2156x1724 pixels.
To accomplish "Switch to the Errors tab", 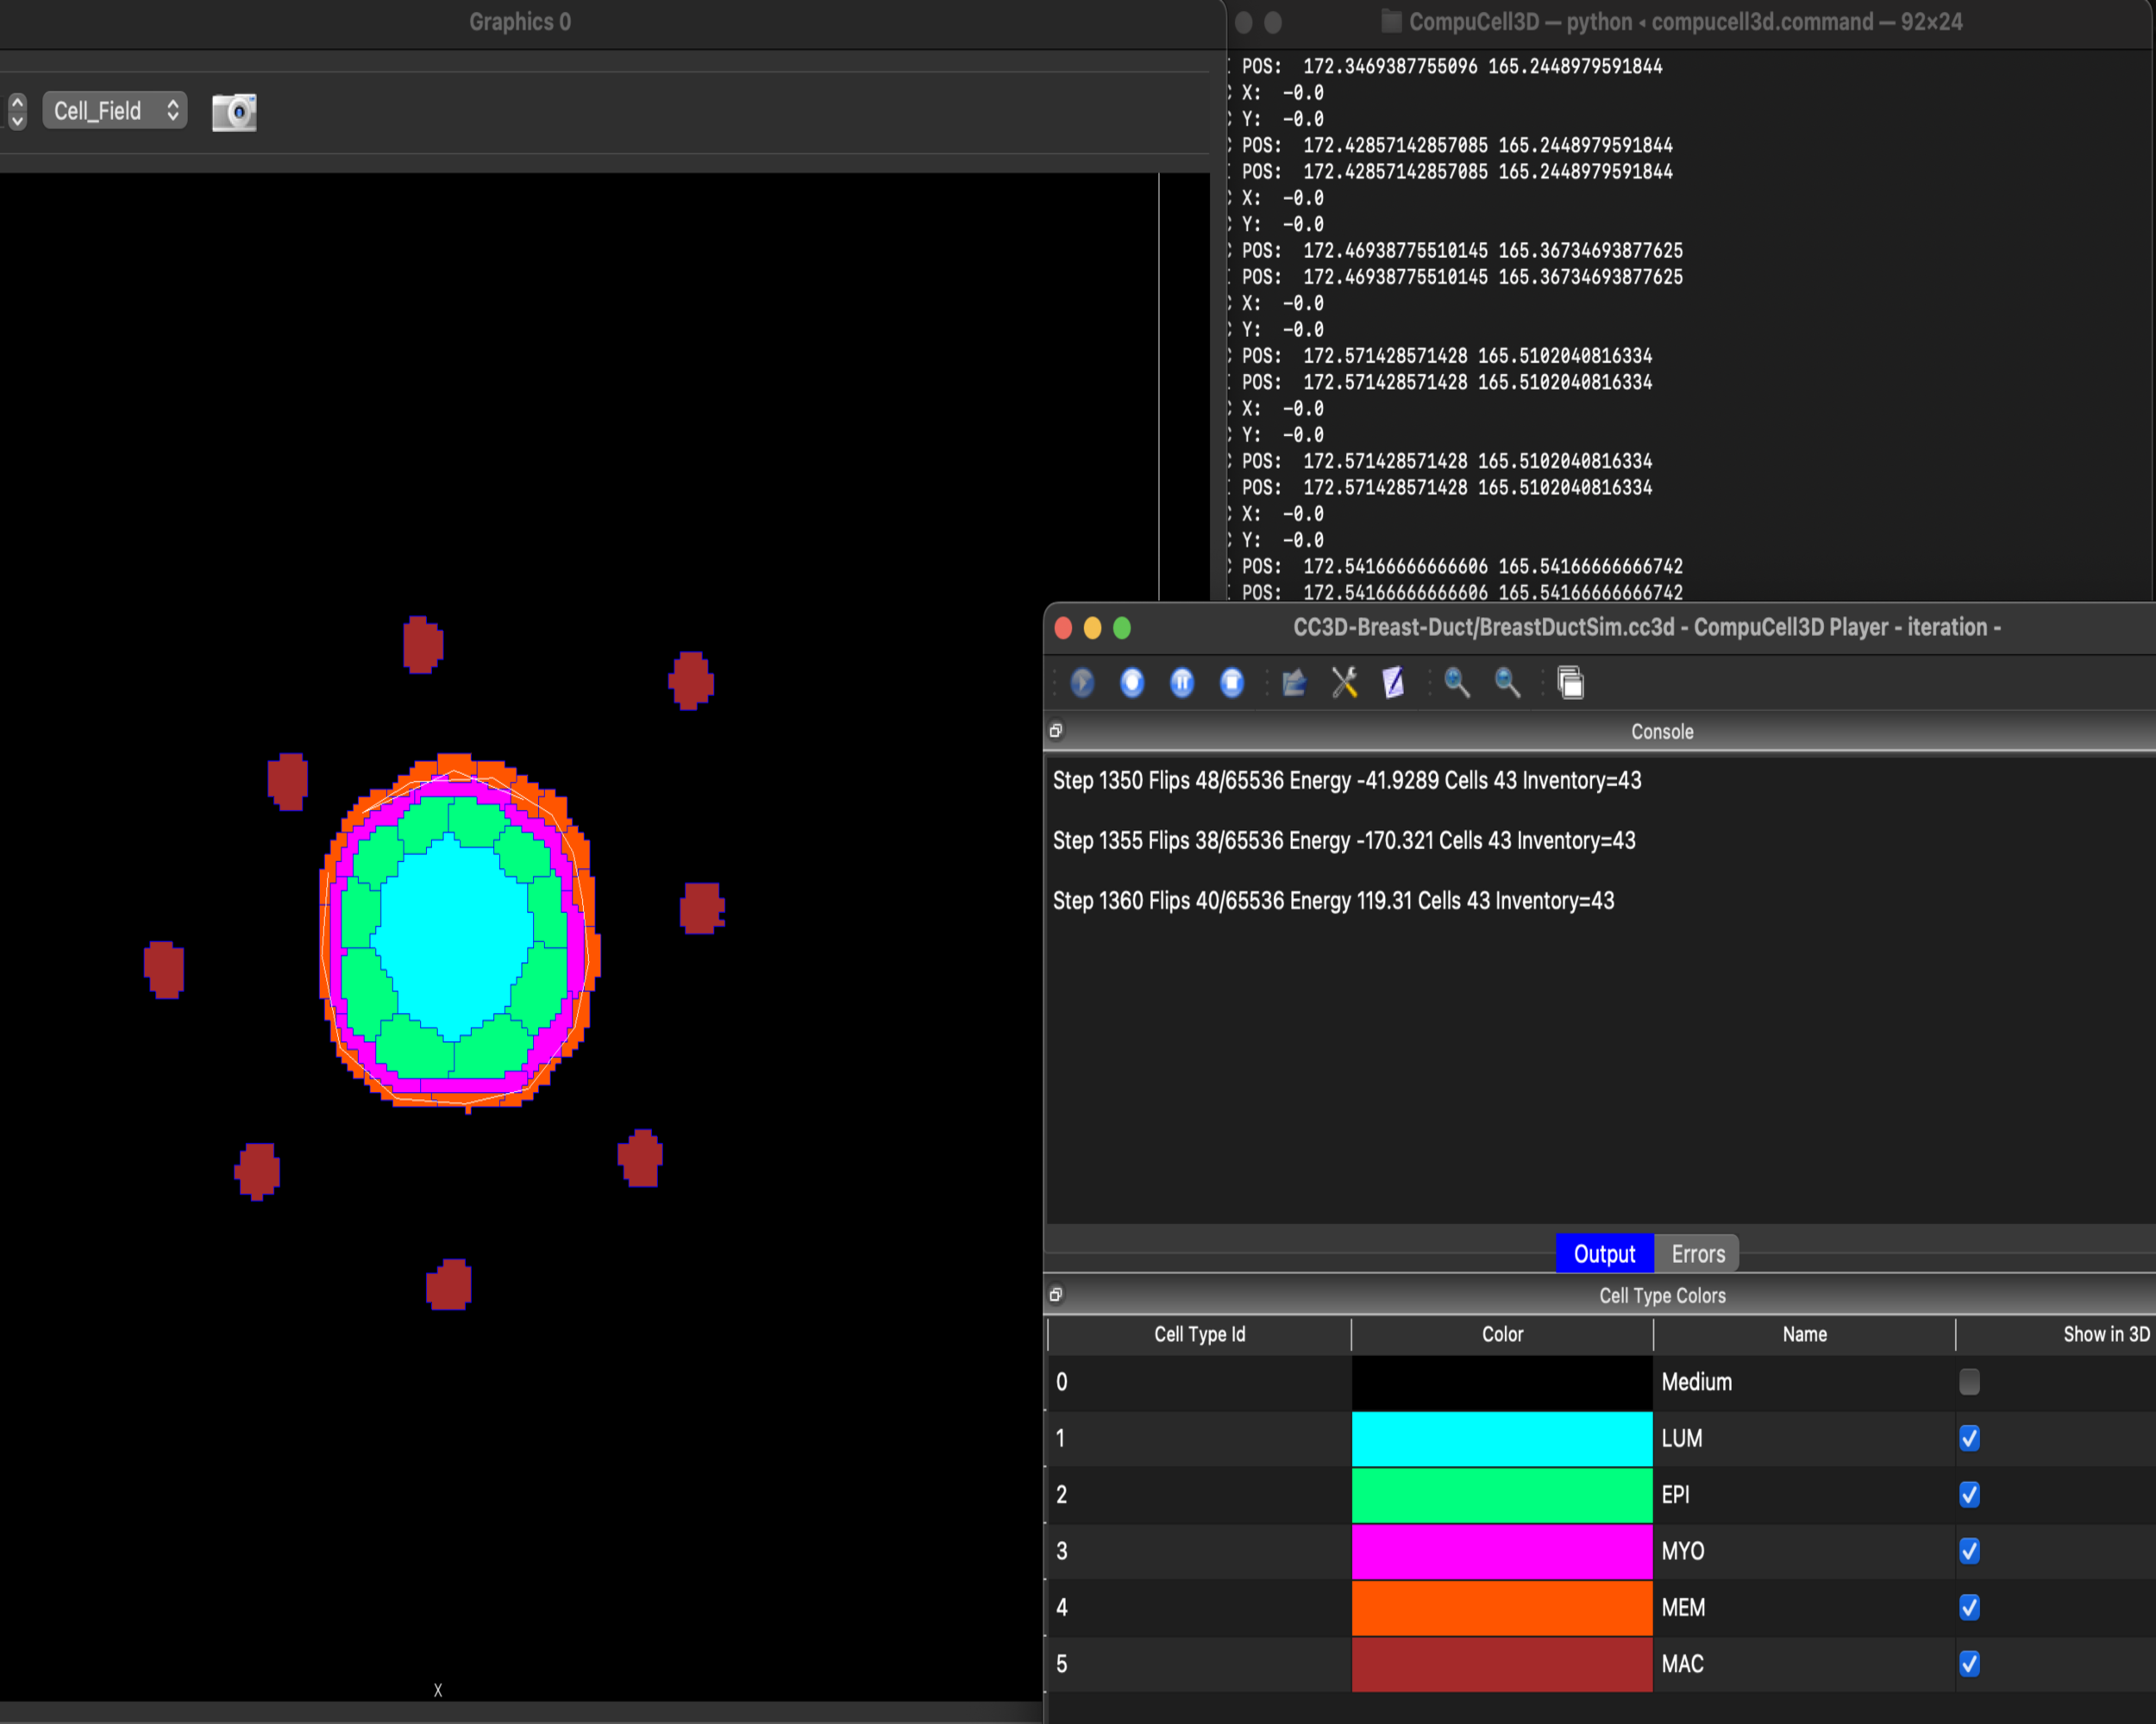I will coord(1698,1253).
